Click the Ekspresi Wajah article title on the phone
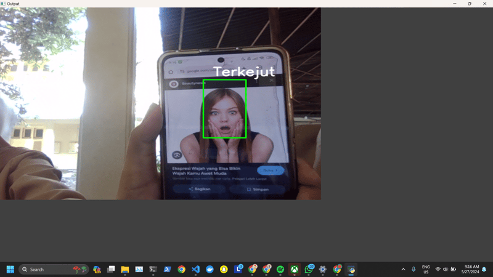This screenshot has height=277, width=493. coord(206,171)
